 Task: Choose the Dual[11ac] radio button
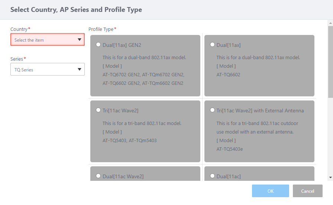(x=212, y=176)
